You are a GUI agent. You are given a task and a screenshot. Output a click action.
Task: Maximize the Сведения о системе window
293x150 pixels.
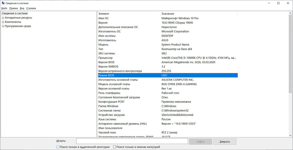(278, 3)
